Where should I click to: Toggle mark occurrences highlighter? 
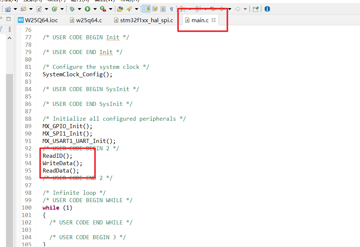tap(146, 9)
